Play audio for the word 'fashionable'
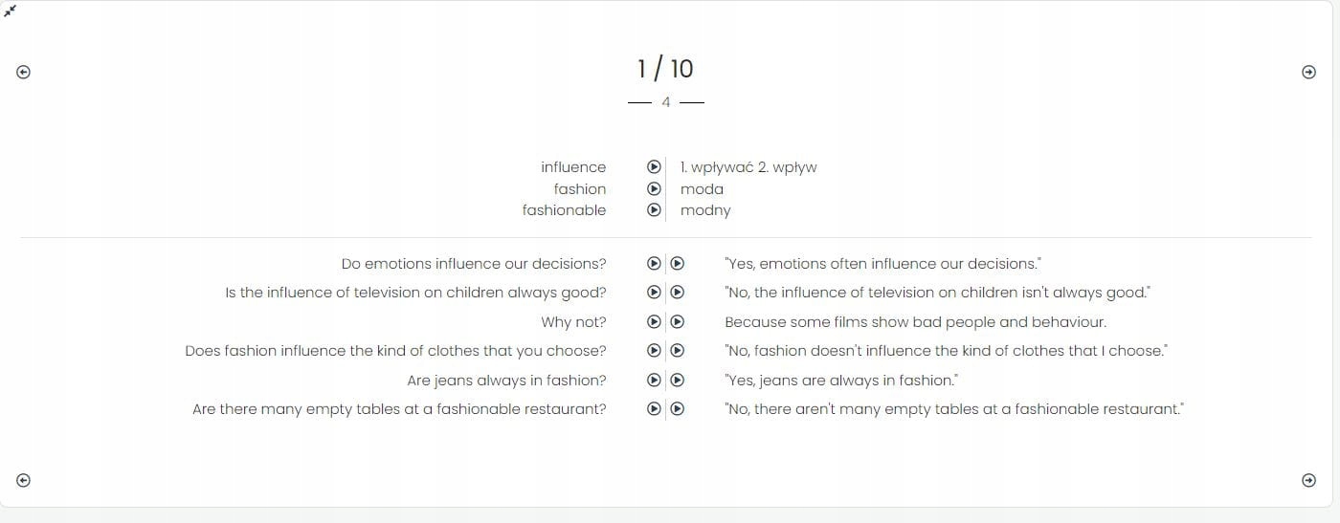 (655, 210)
